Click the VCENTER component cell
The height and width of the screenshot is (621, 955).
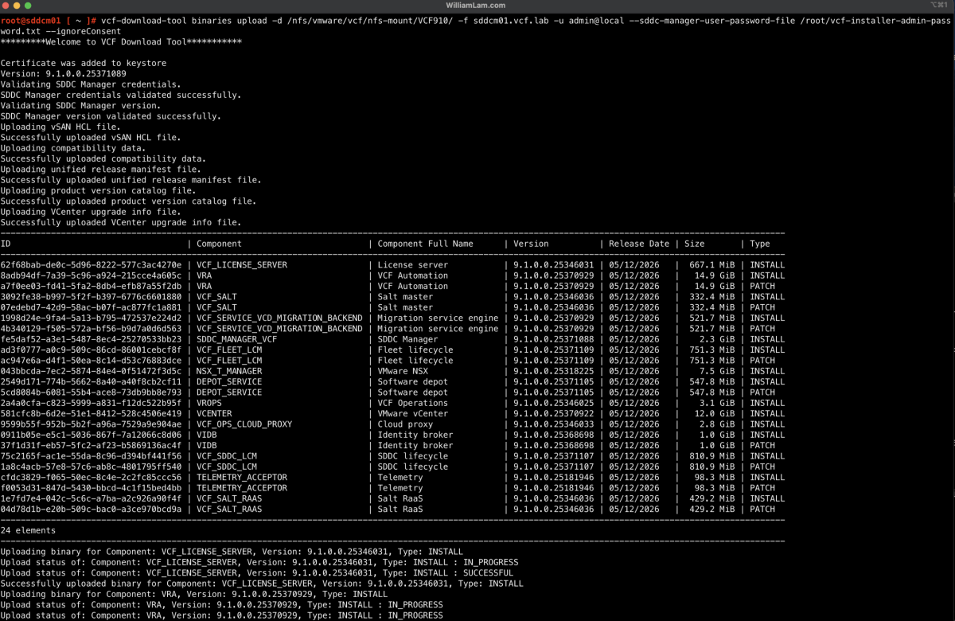(x=214, y=413)
